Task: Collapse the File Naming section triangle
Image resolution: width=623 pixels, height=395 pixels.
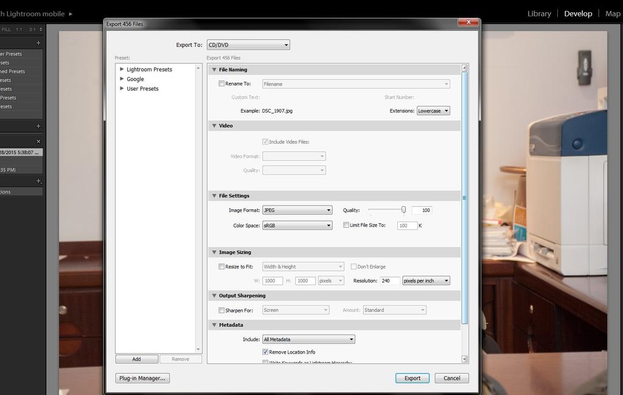Action: [214, 69]
